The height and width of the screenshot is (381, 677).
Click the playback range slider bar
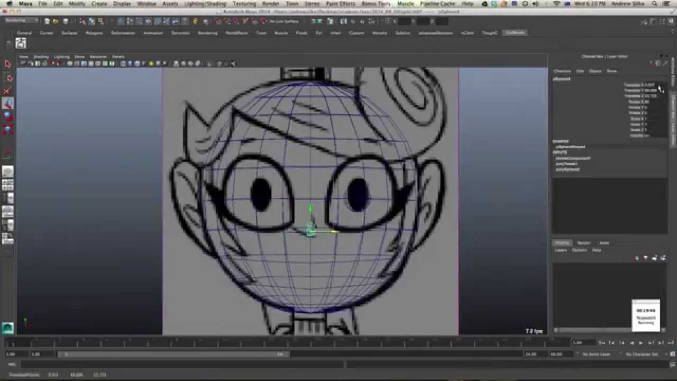click(x=172, y=354)
